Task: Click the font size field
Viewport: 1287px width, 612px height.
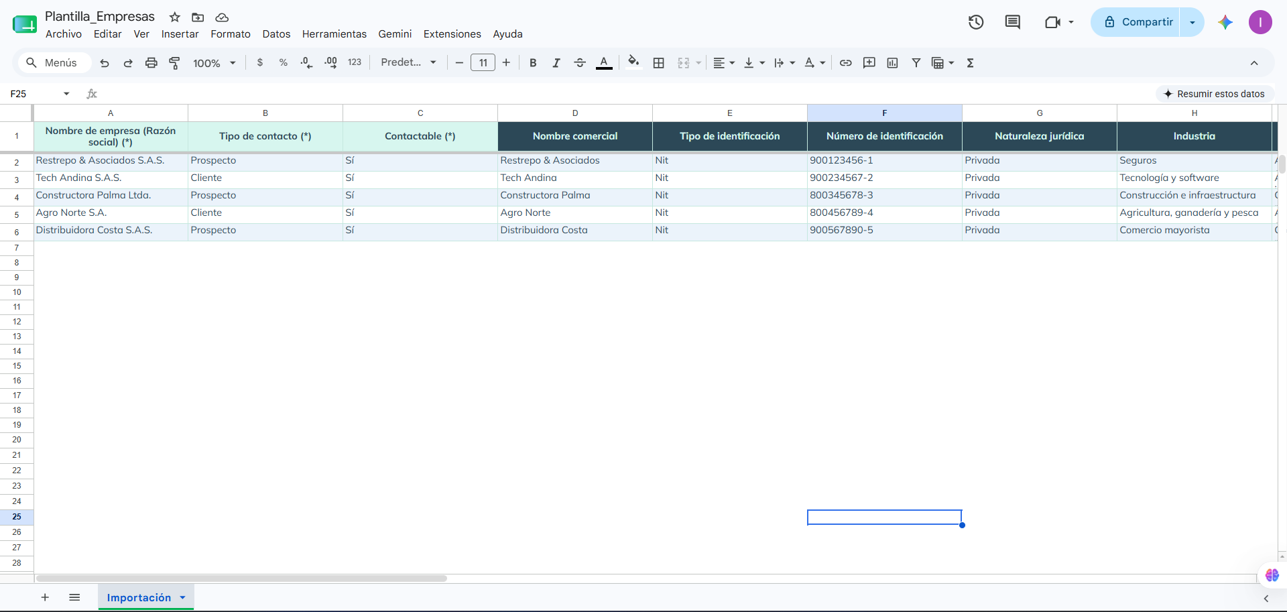Action: (x=483, y=63)
